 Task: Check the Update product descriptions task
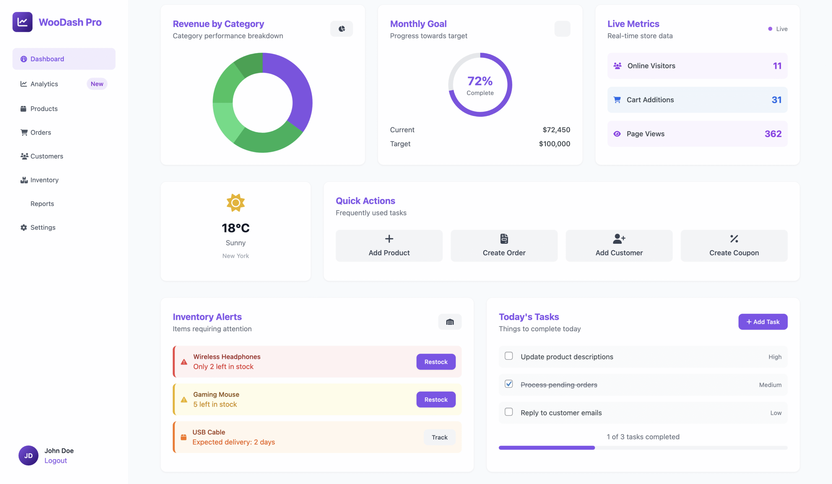(508, 356)
